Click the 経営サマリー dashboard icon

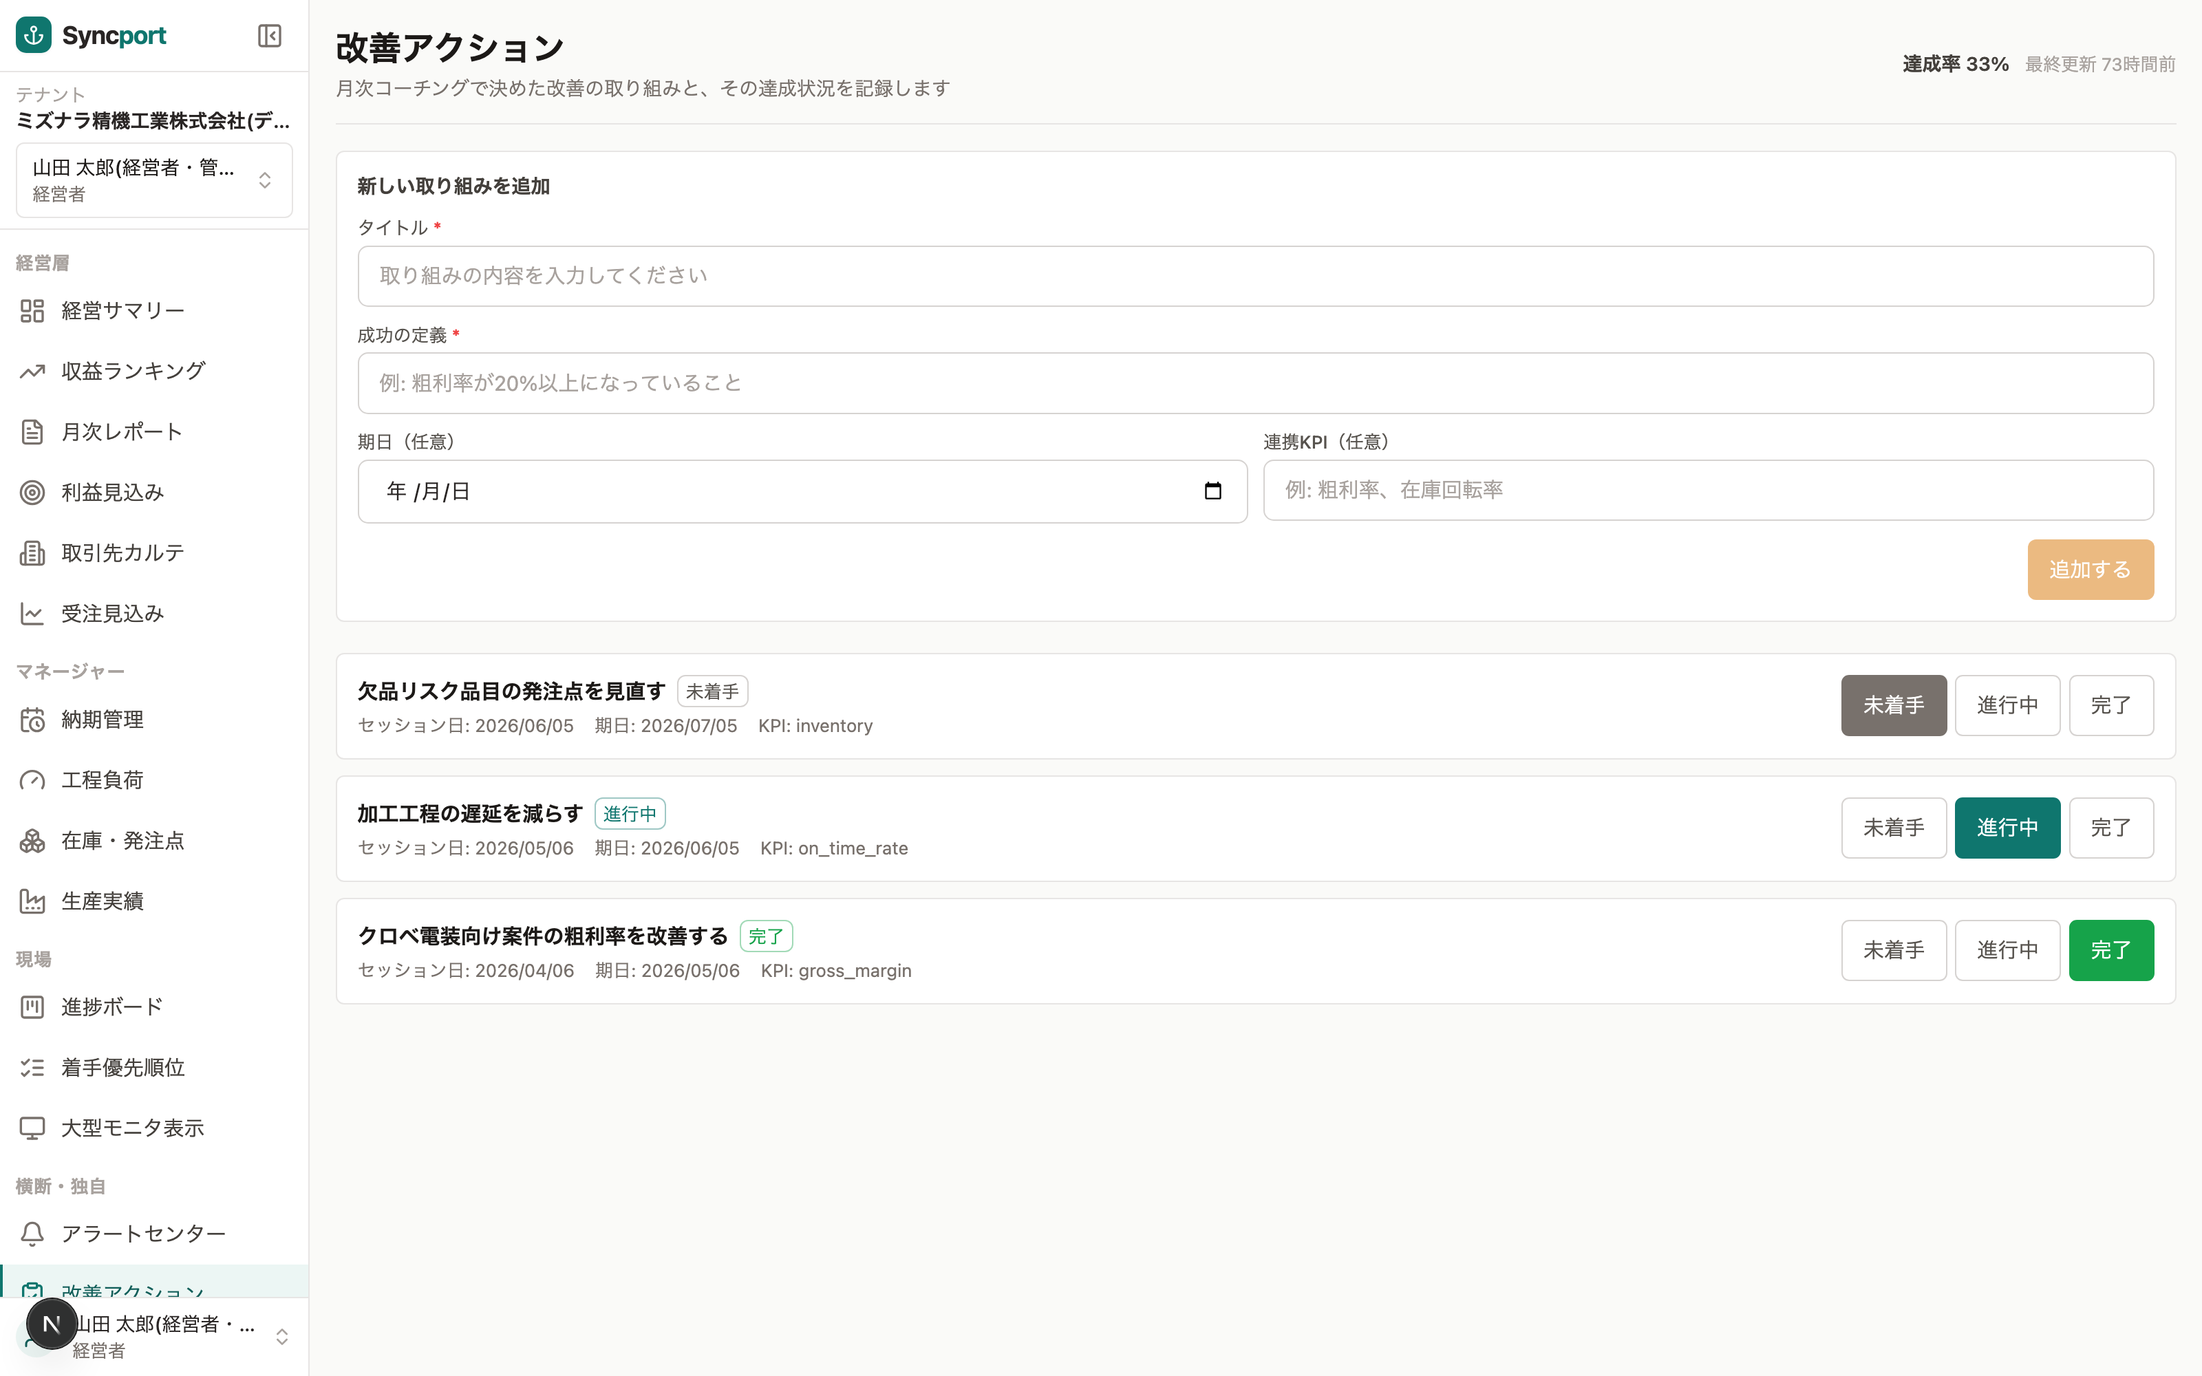32,311
